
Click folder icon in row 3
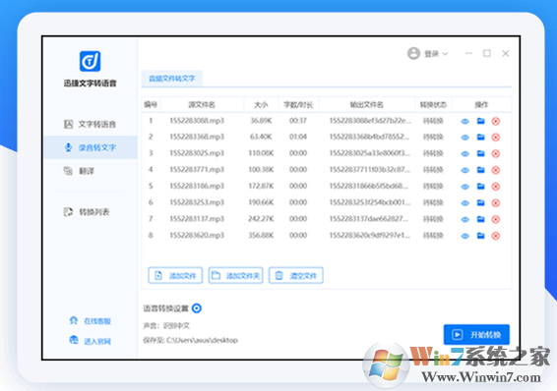(x=480, y=153)
